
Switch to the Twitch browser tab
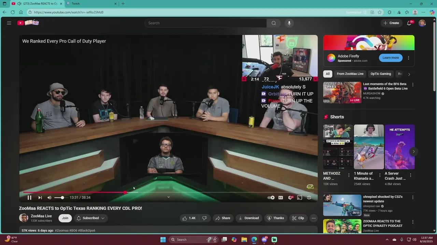[91, 4]
